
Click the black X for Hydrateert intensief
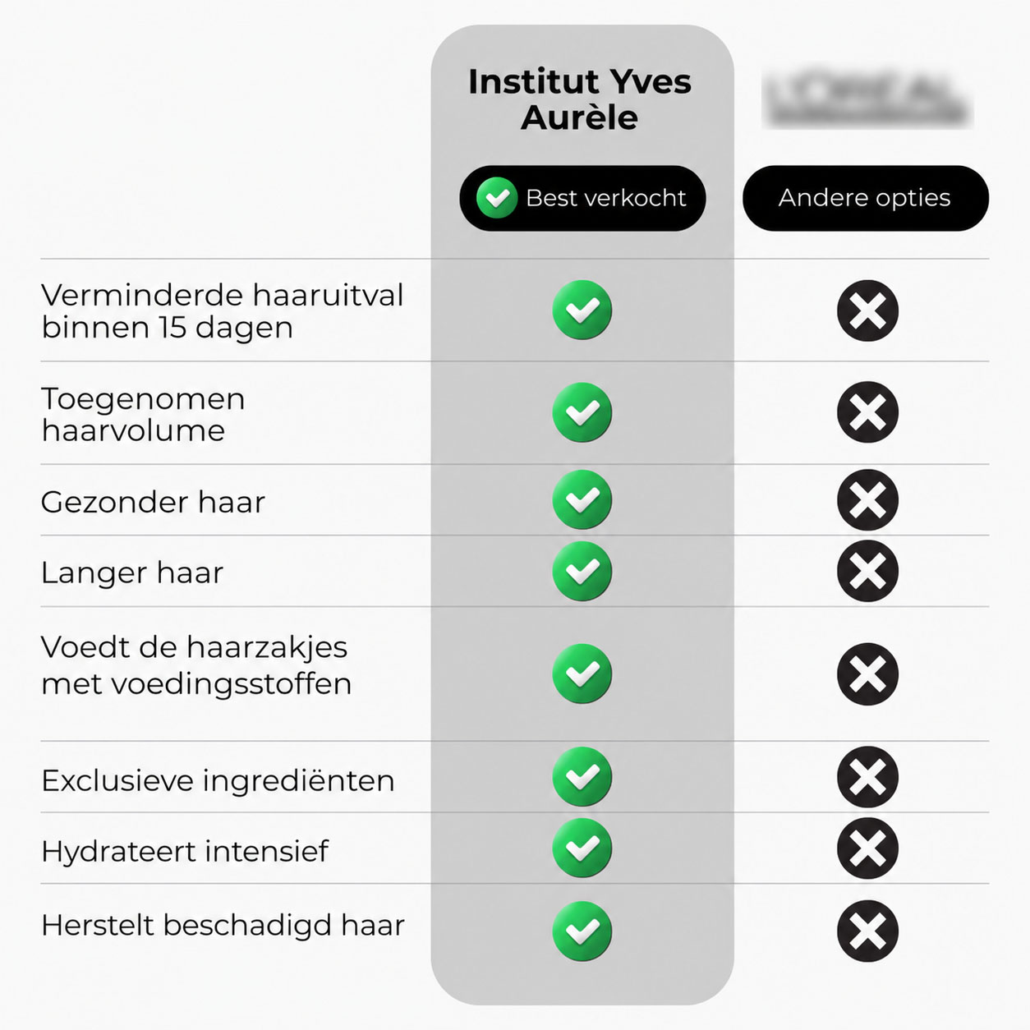click(868, 848)
